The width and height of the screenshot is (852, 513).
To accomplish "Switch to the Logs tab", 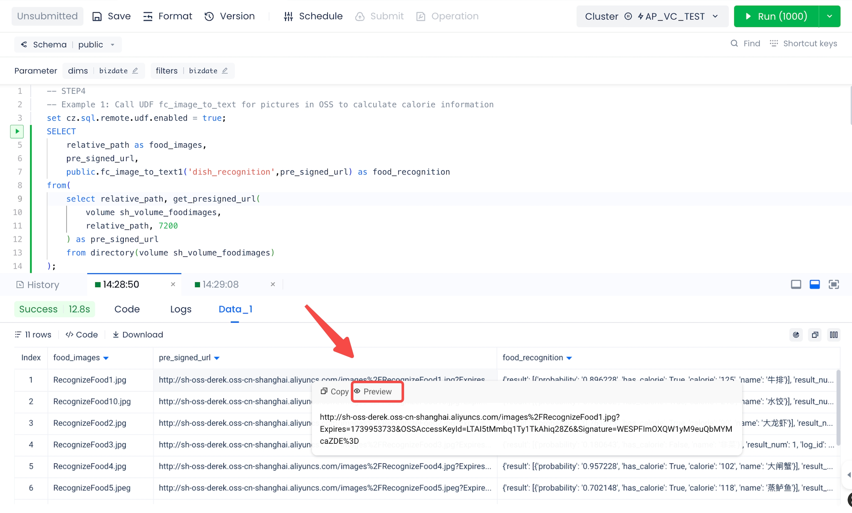I will click(180, 309).
